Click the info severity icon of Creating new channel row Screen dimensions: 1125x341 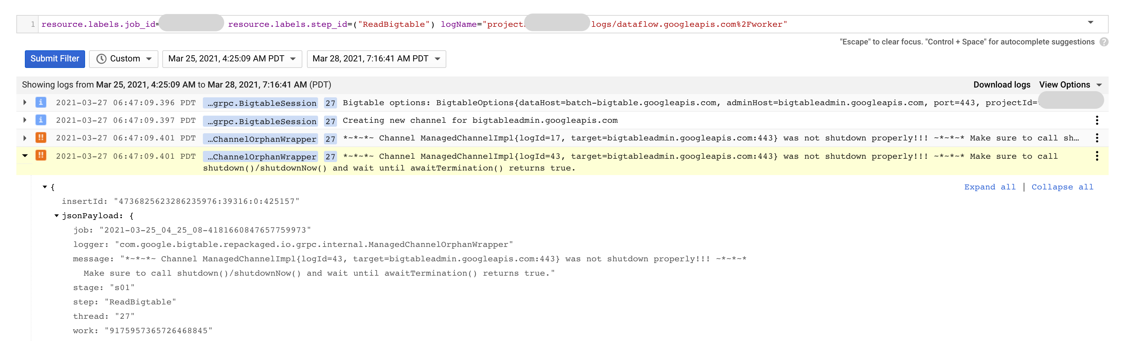pos(41,120)
